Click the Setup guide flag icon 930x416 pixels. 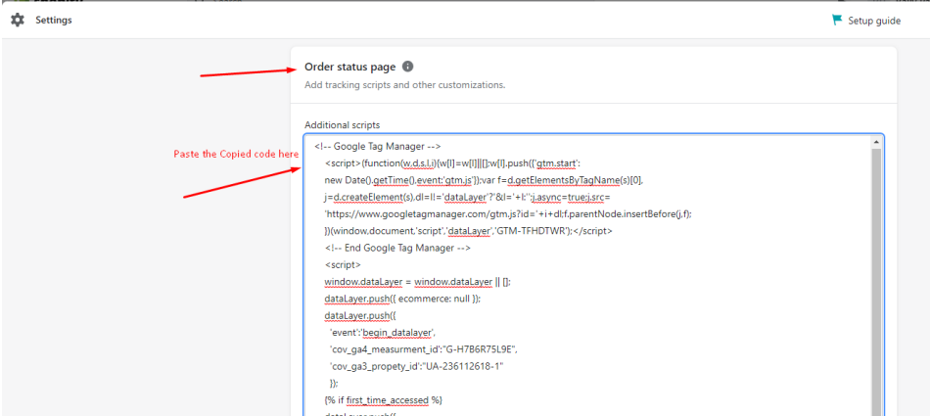click(837, 21)
